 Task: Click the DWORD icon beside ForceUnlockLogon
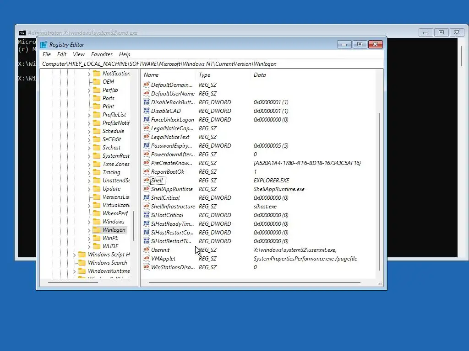pos(146,119)
